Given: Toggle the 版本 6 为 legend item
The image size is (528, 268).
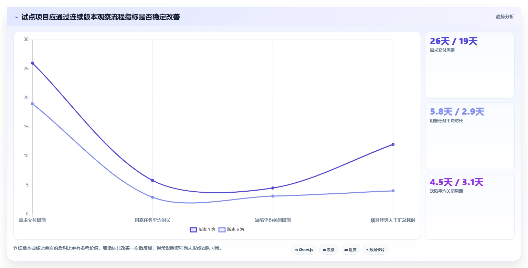Looking at the screenshot, I should tap(231, 229).
